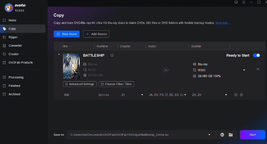Browse output folder icon
This screenshot has width=267, height=144.
231,135
